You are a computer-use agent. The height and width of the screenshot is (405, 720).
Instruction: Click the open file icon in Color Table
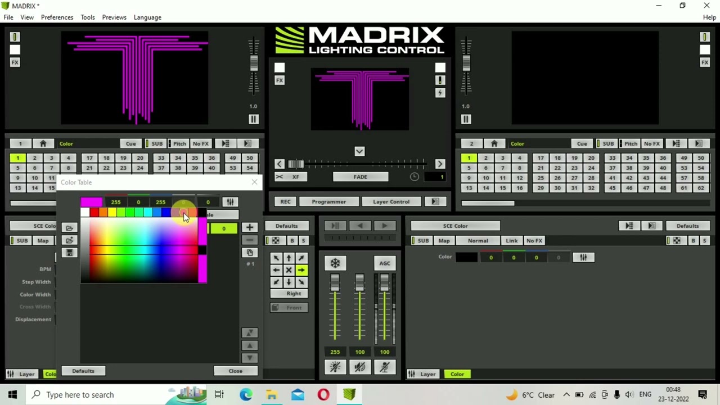[x=69, y=228]
